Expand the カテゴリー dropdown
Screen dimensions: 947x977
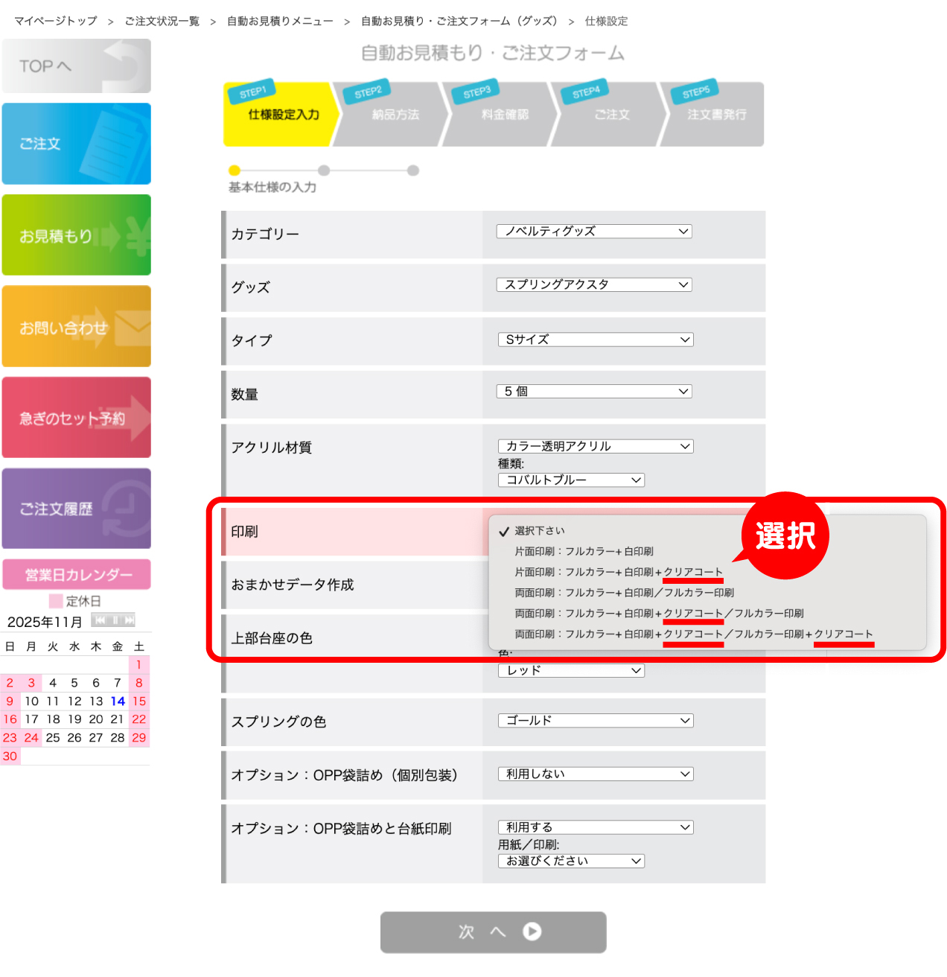click(x=594, y=232)
